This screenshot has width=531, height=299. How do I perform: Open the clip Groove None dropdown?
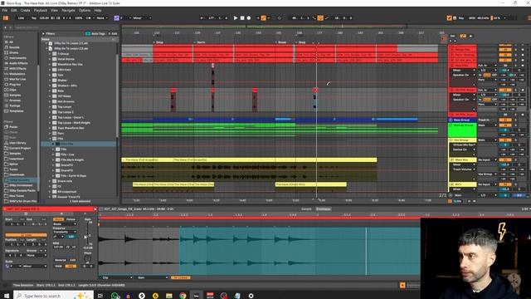(37, 255)
